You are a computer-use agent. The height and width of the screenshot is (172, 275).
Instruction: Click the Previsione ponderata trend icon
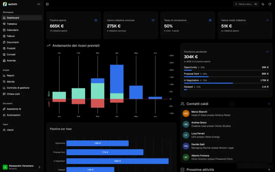[267, 52]
